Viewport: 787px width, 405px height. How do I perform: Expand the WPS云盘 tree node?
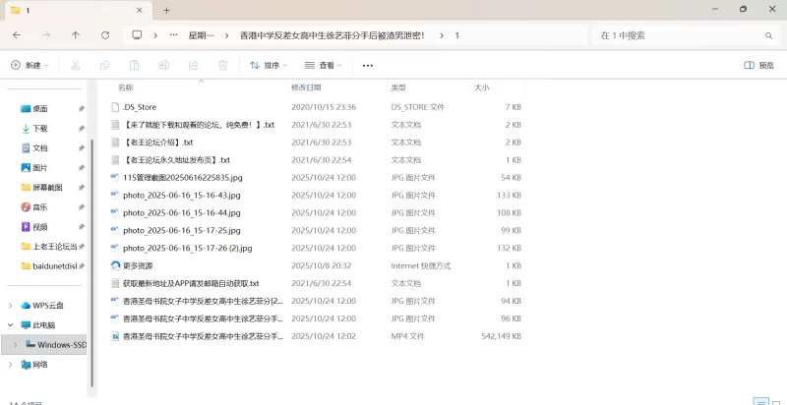click(x=12, y=305)
